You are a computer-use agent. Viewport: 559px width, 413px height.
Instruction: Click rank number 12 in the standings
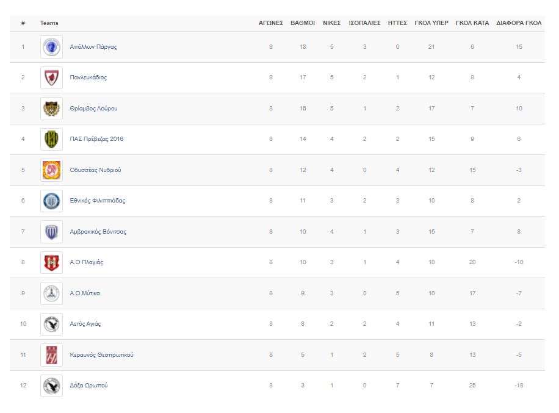[23, 386]
